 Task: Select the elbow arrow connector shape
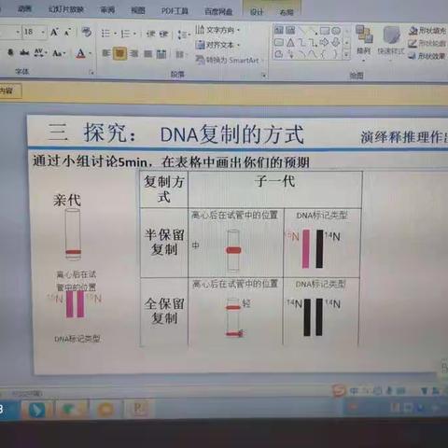click(313, 43)
